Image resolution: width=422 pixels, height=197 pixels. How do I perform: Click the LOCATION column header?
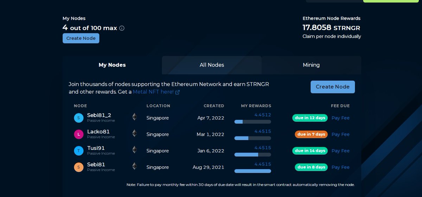[158, 106]
